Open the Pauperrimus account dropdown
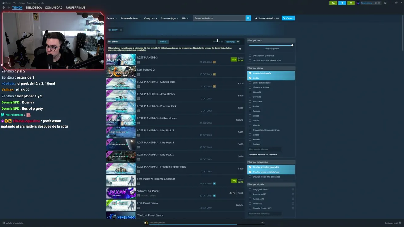404x227 pixels. [369, 3]
